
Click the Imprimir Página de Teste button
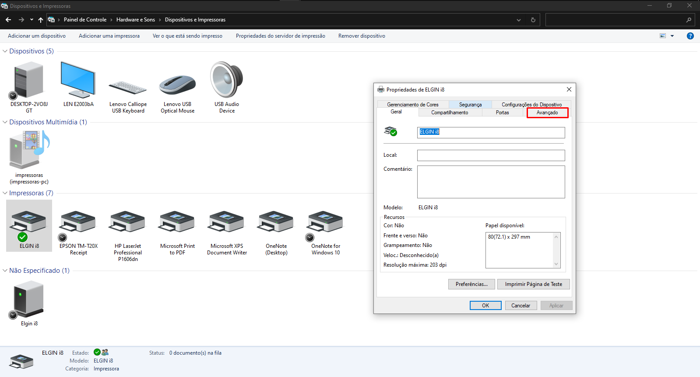point(533,284)
